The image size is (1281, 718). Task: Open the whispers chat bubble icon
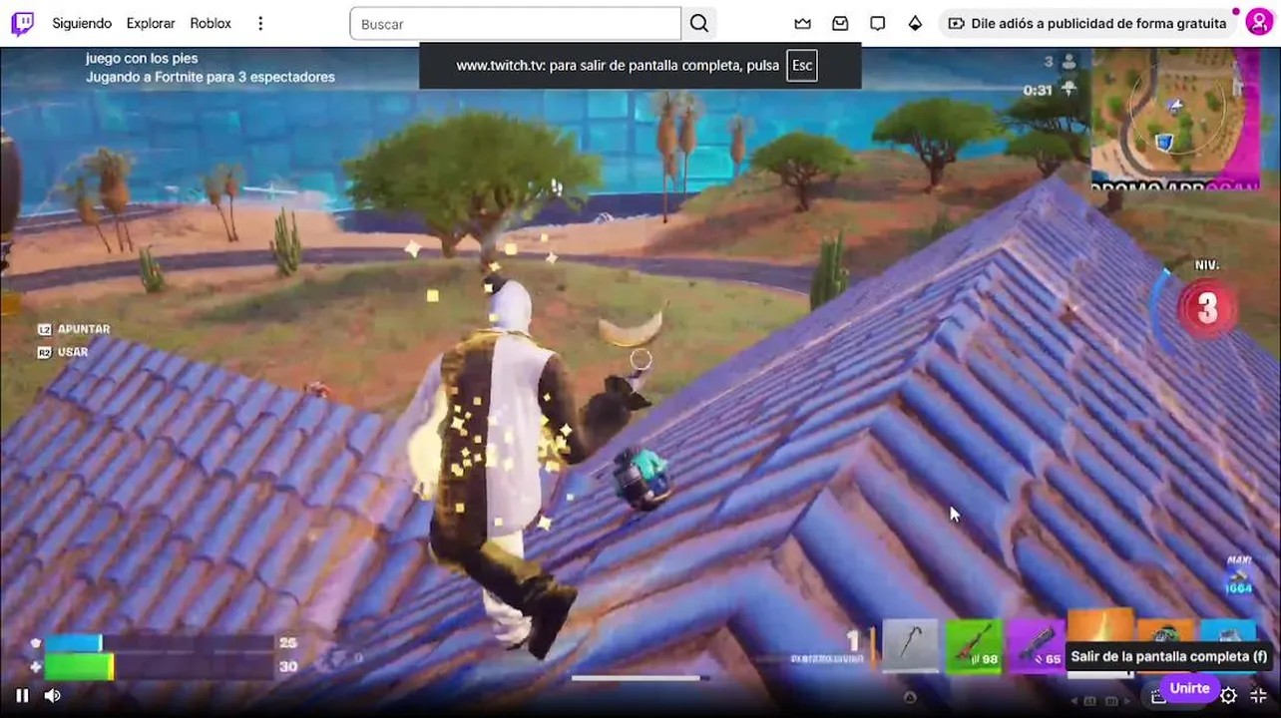point(878,24)
